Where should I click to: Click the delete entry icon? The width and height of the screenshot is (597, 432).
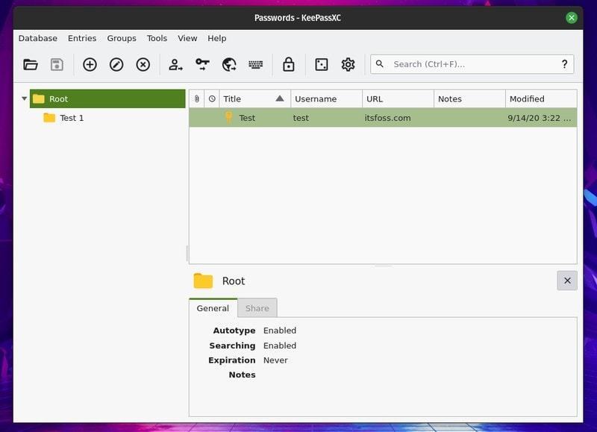coord(143,65)
